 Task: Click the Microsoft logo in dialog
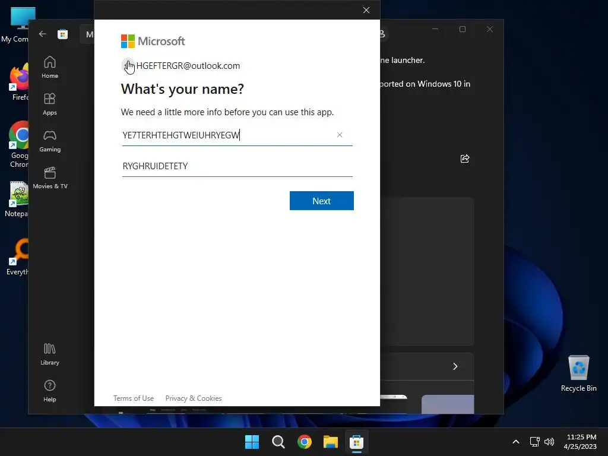pos(153,41)
